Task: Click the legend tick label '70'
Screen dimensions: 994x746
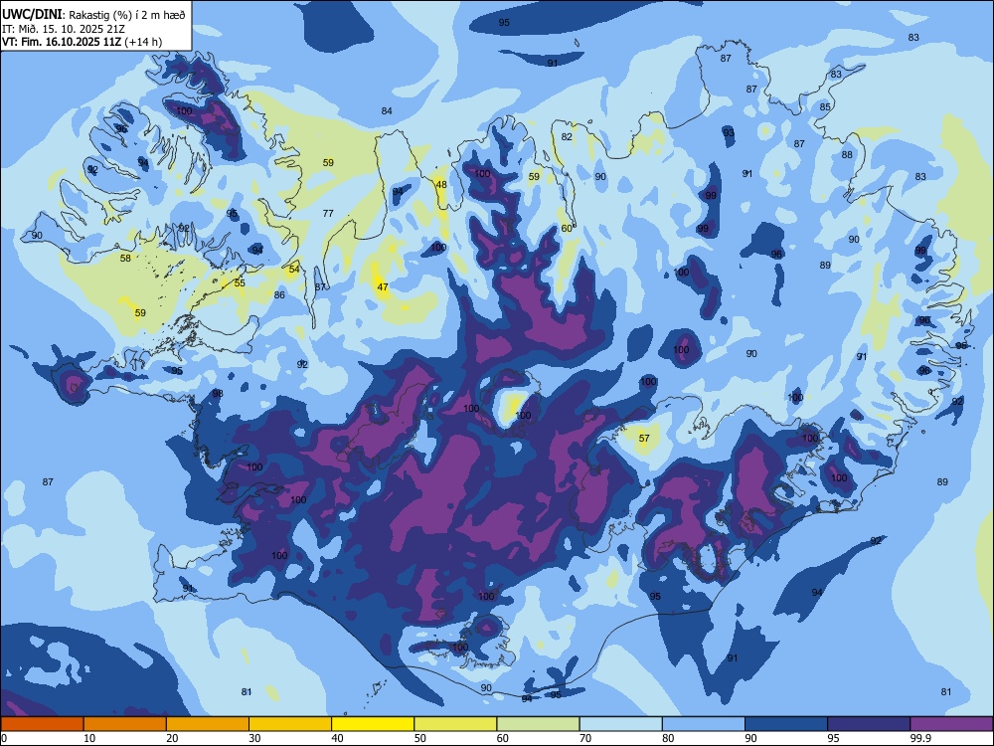Action: pos(585,738)
